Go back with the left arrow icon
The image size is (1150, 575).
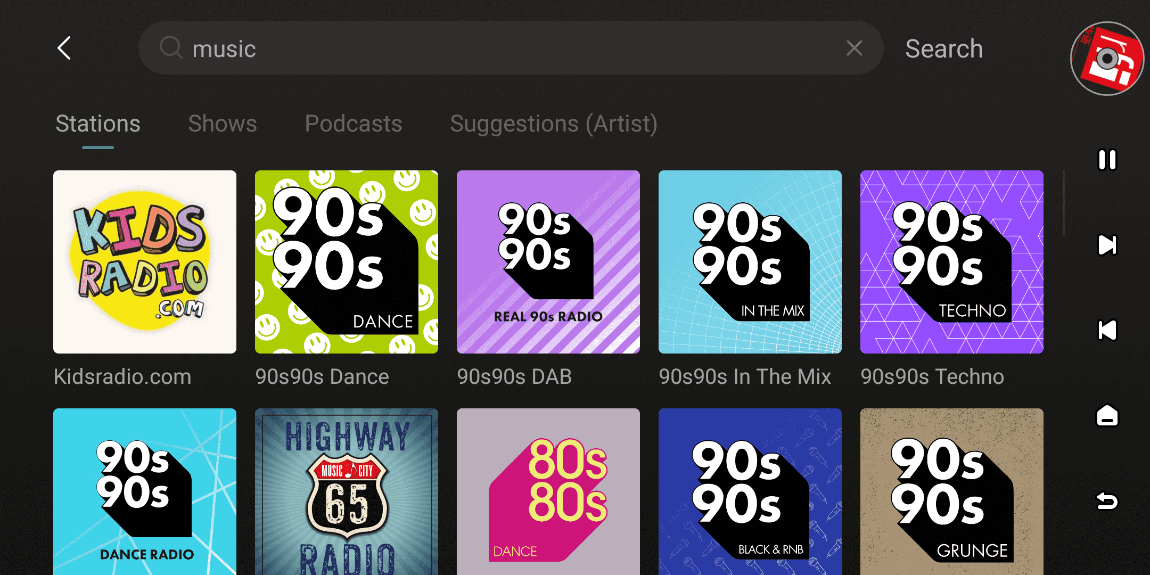pos(64,48)
